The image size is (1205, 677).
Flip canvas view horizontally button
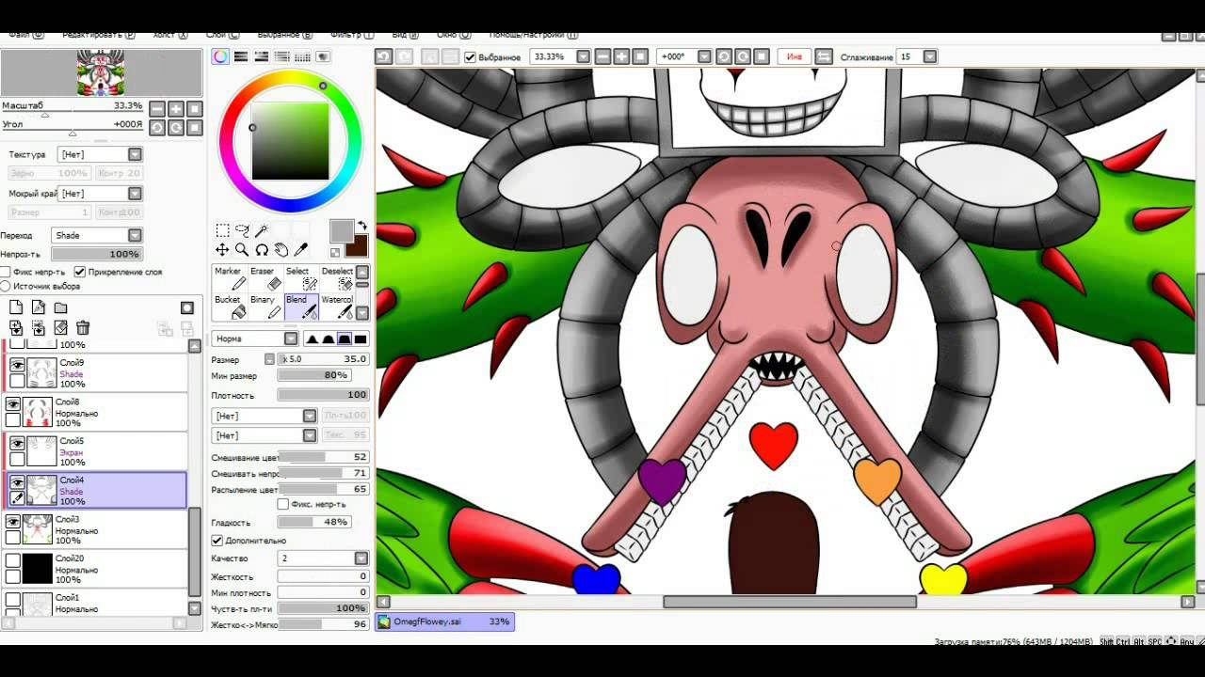click(824, 56)
